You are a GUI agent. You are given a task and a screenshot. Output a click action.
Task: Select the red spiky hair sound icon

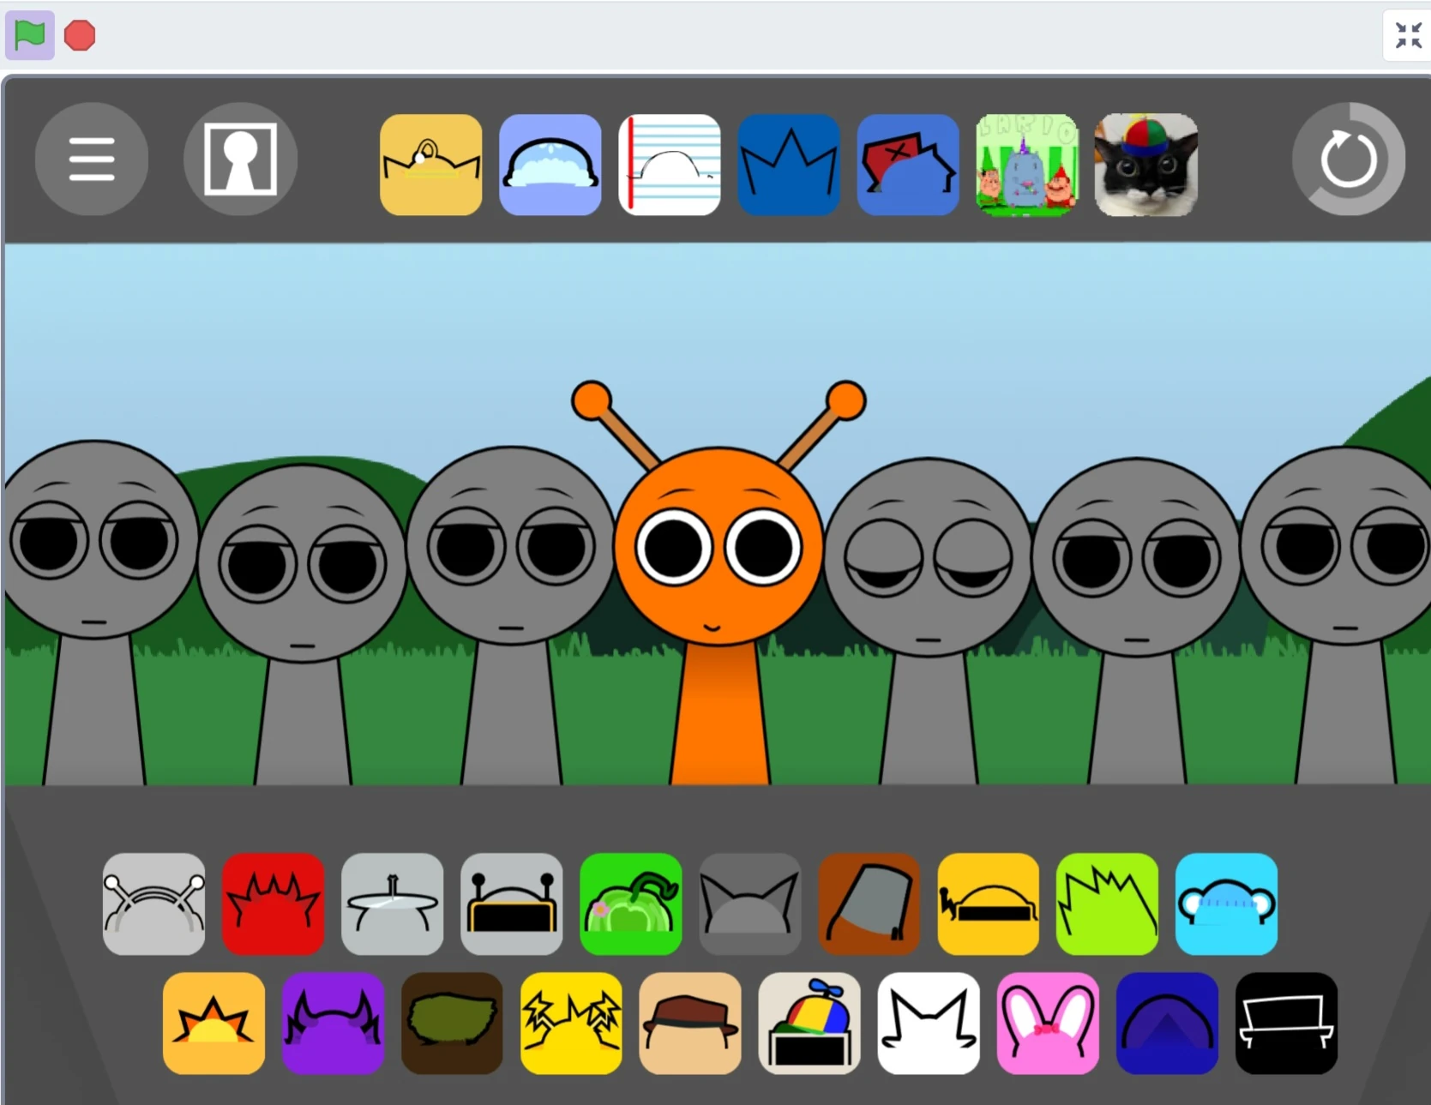[273, 904]
